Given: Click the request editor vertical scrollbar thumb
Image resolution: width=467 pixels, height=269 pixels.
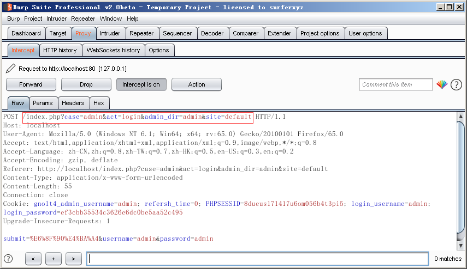Looking at the screenshot, I should (x=461, y=178).
